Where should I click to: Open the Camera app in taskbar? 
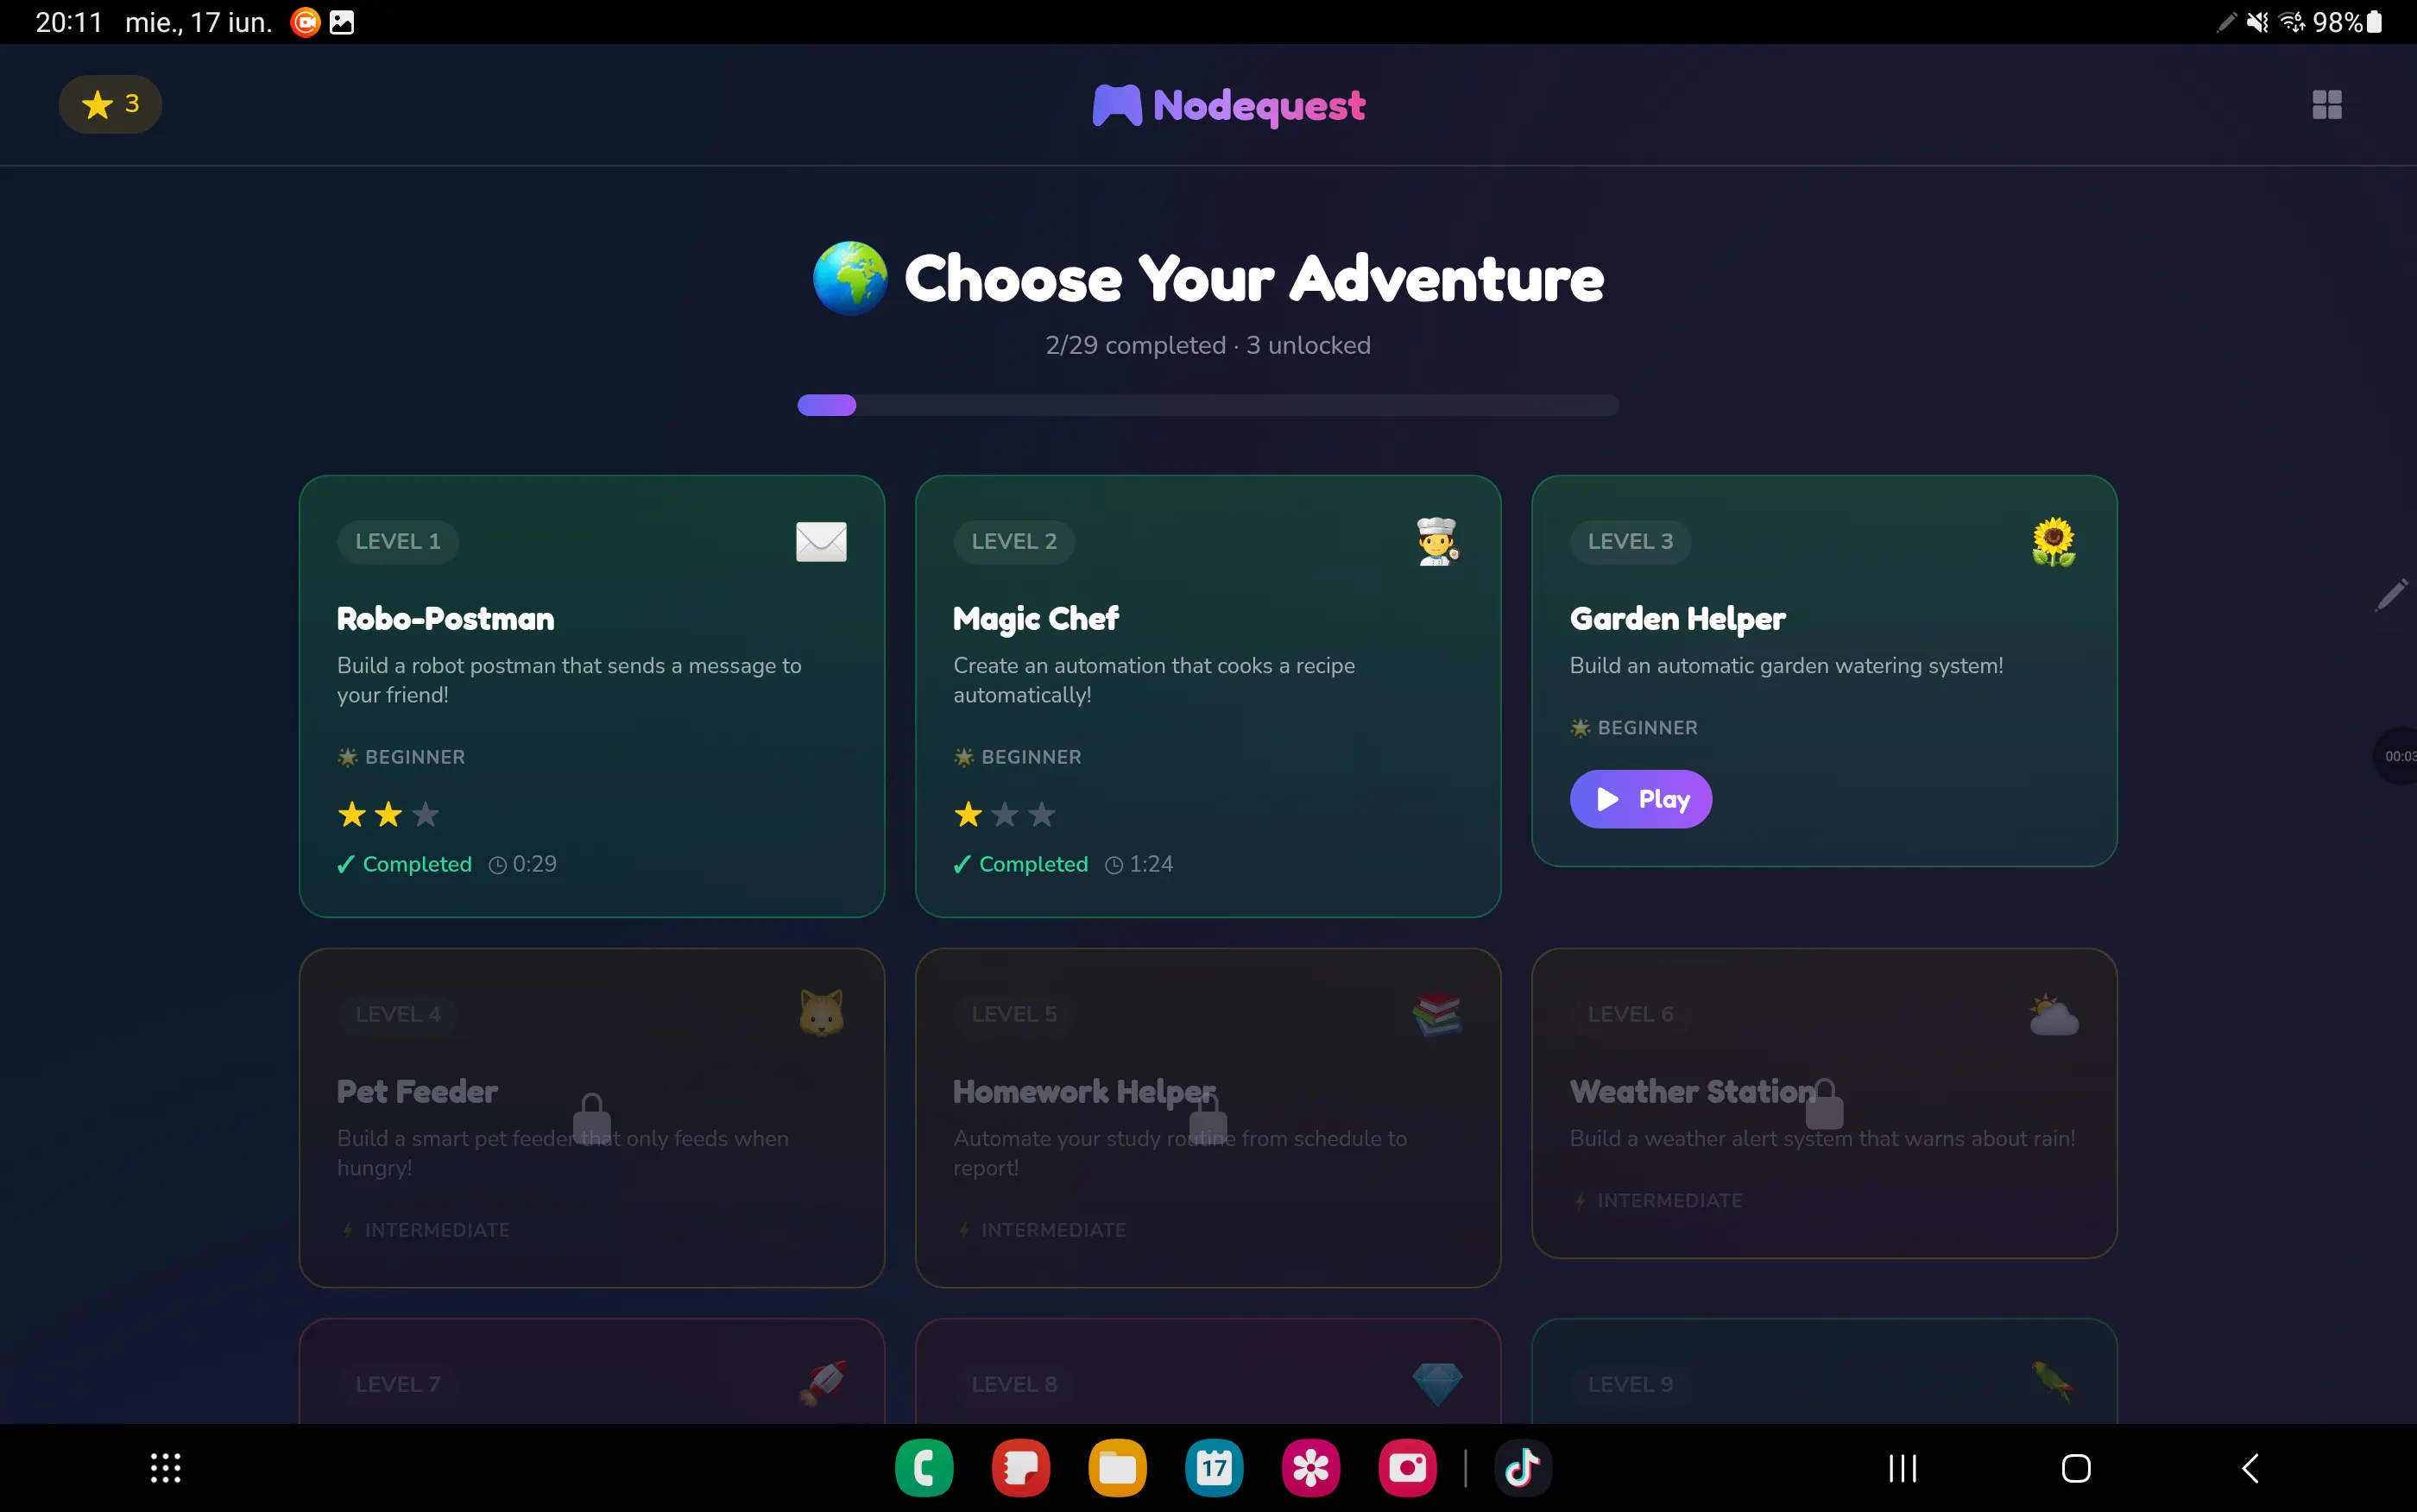(1407, 1468)
